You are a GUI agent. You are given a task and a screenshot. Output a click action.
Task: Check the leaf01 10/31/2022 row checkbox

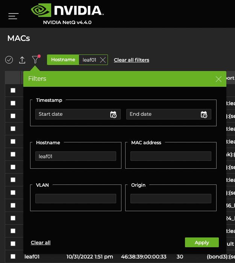coord(13,256)
